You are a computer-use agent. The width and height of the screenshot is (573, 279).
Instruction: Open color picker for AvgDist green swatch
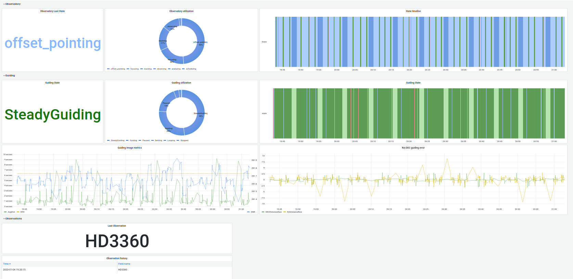(5, 212)
